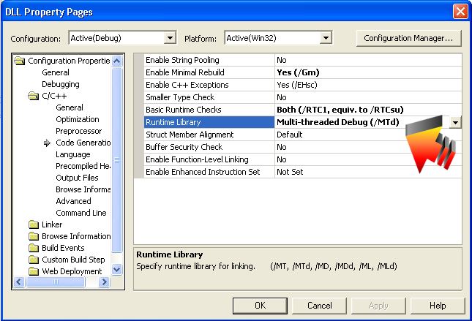Click the C/C++ open folder icon
The image size is (472, 321).
(34, 96)
